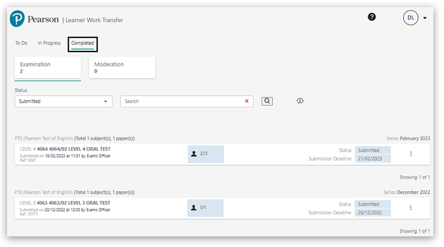This screenshot has height=247, width=444.
Task: Open the Level 3 Oral Test entry
Action: pos(73,203)
